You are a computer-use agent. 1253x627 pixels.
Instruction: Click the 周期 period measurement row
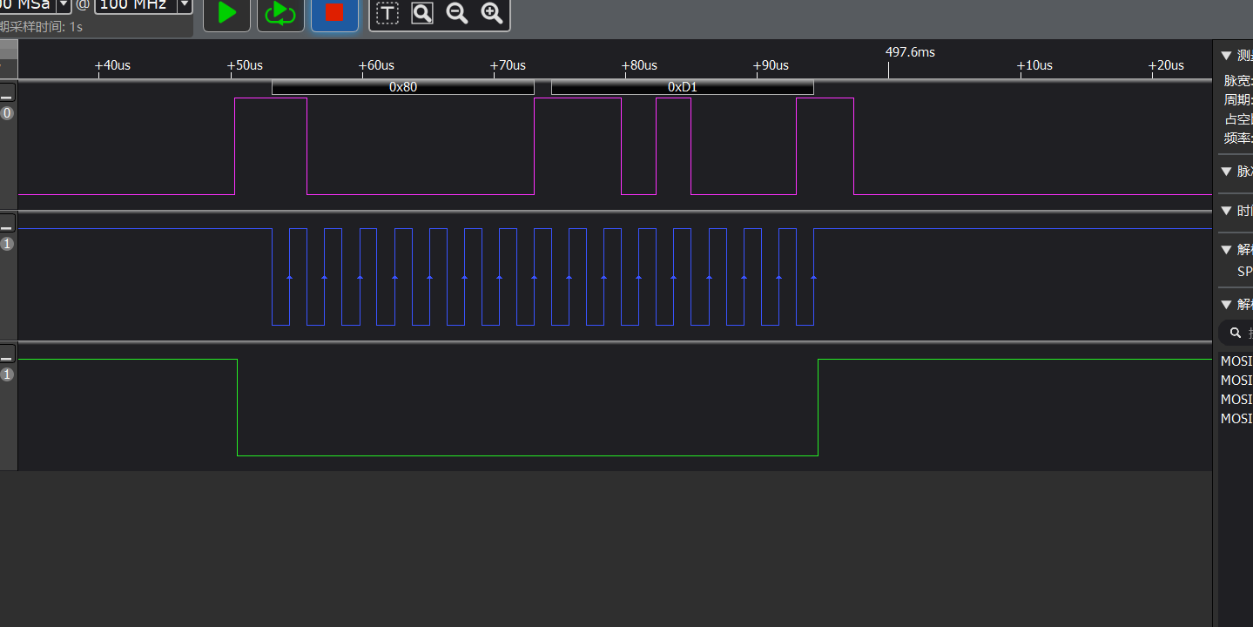click(x=1238, y=100)
